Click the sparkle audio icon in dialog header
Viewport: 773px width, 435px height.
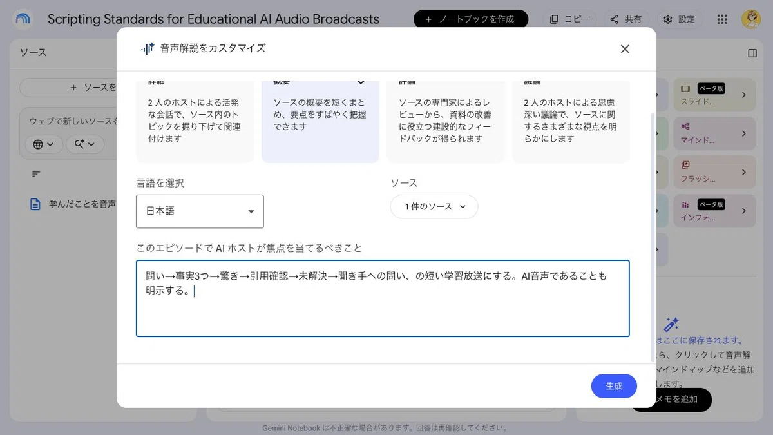click(x=148, y=48)
